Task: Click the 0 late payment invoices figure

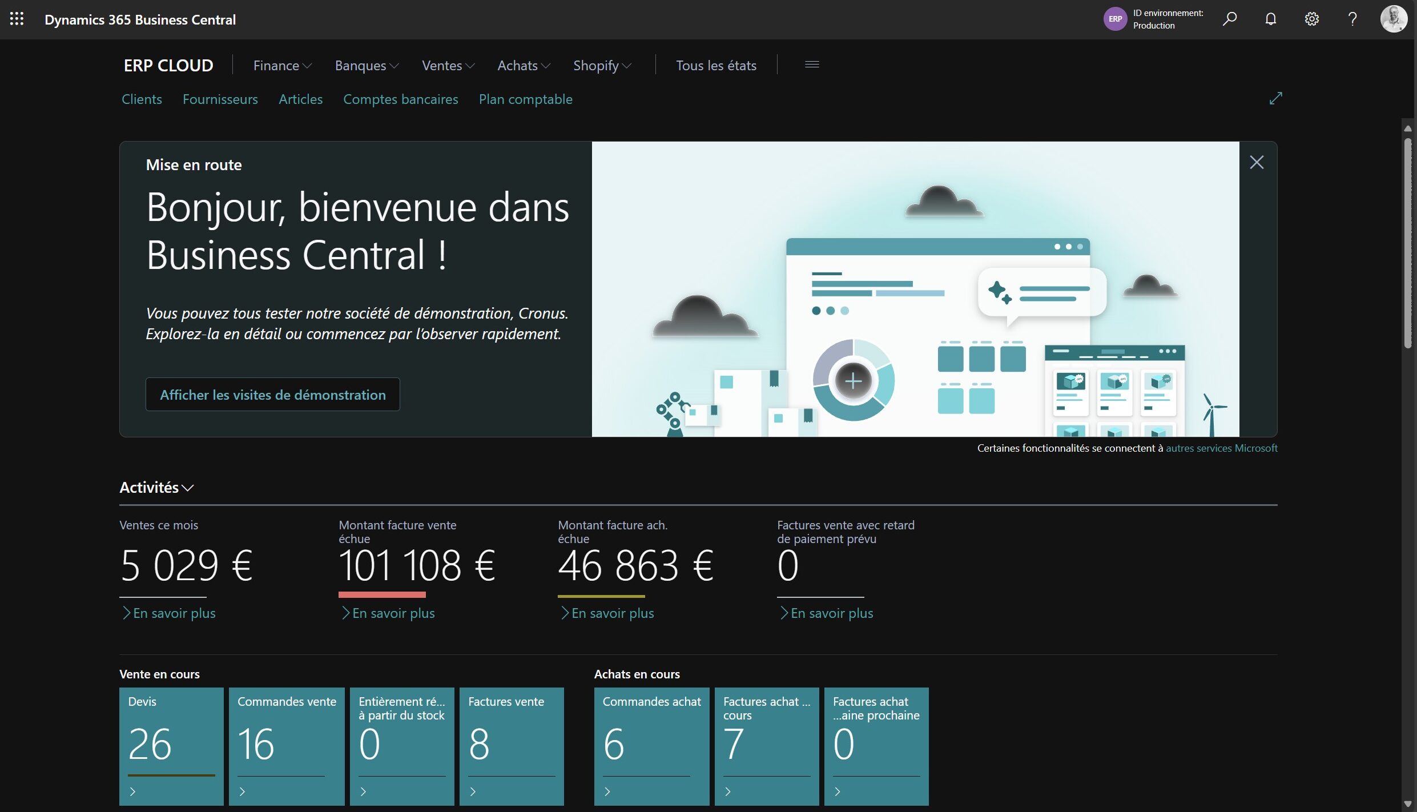Action: click(x=788, y=565)
